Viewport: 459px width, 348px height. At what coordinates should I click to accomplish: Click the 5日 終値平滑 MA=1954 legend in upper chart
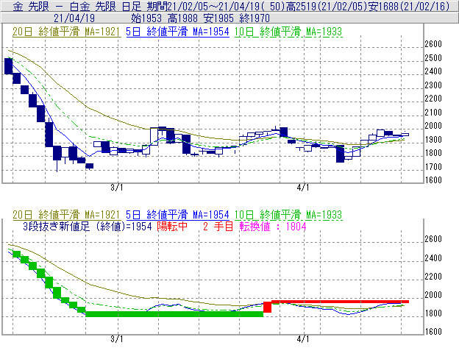tap(177, 32)
